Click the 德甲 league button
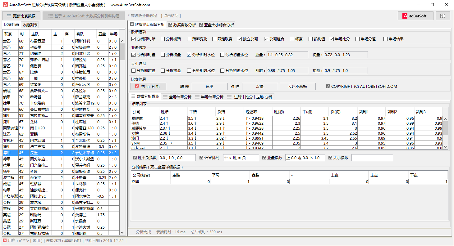The height and width of the screenshot is (246, 454). coord(210,87)
